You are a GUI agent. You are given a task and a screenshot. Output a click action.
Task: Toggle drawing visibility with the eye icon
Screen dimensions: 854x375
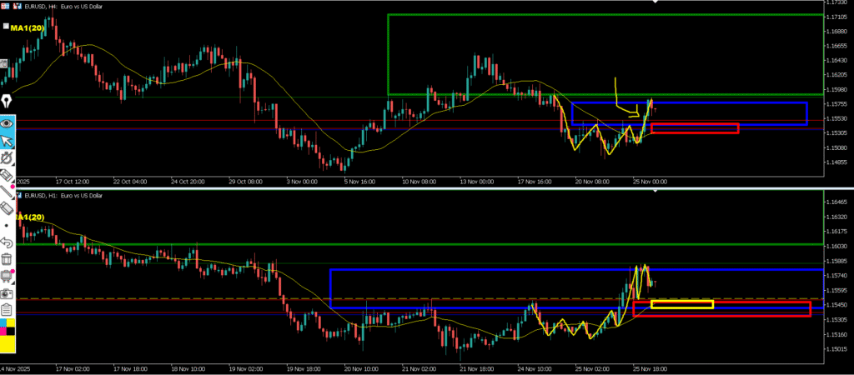point(7,122)
